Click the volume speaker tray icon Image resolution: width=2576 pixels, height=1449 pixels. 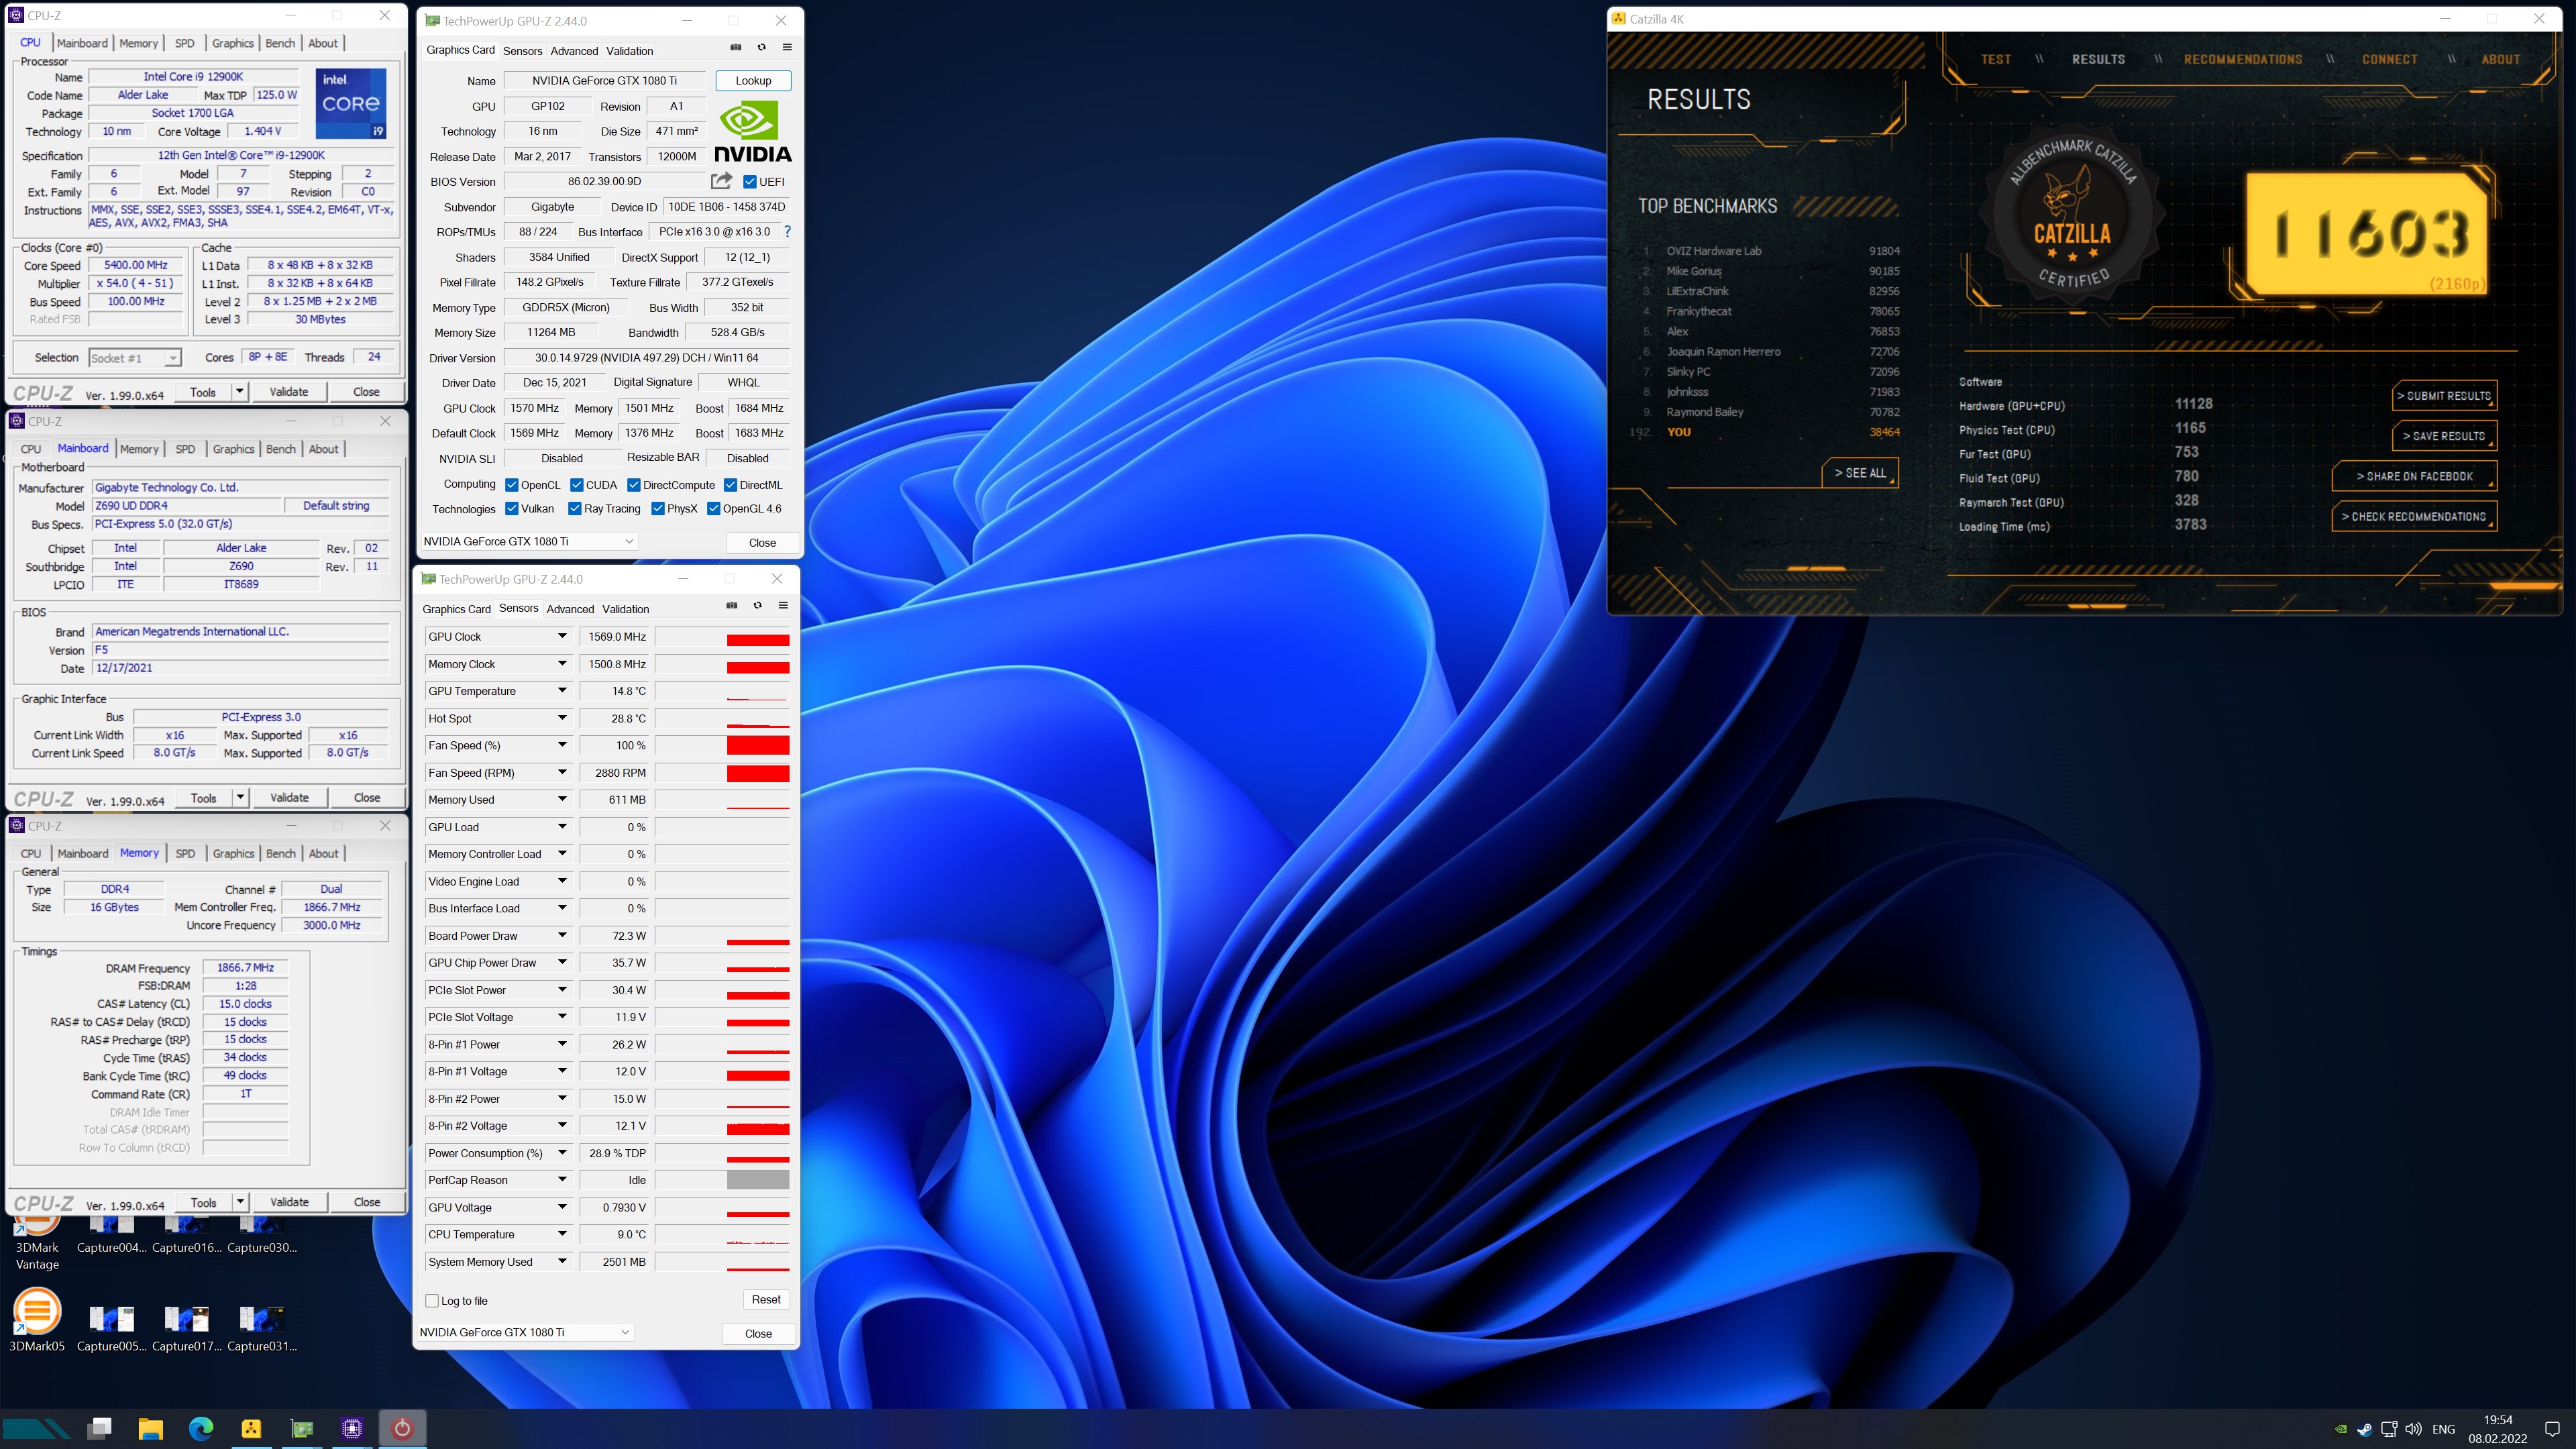pos(2414,1429)
